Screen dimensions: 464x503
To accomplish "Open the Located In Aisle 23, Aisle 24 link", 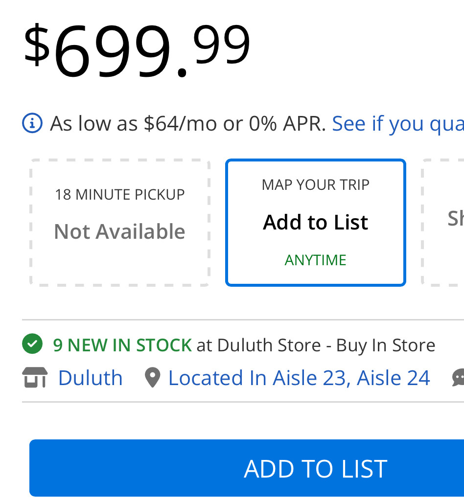I will click(x=299, y=378).
